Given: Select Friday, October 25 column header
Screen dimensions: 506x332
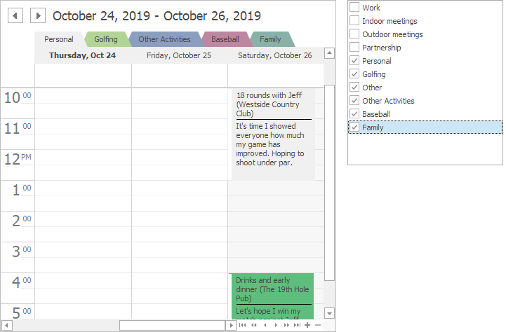Looking at the screenshot, I should pos(179,55).
